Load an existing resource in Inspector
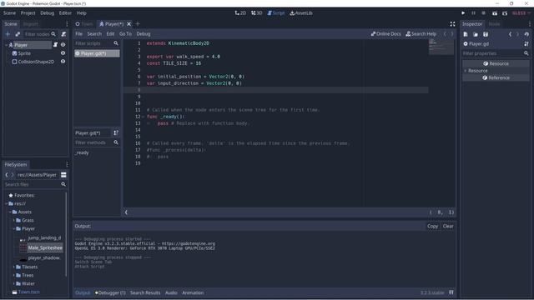Viewport: 534px width, 300px height. point(476,34)
